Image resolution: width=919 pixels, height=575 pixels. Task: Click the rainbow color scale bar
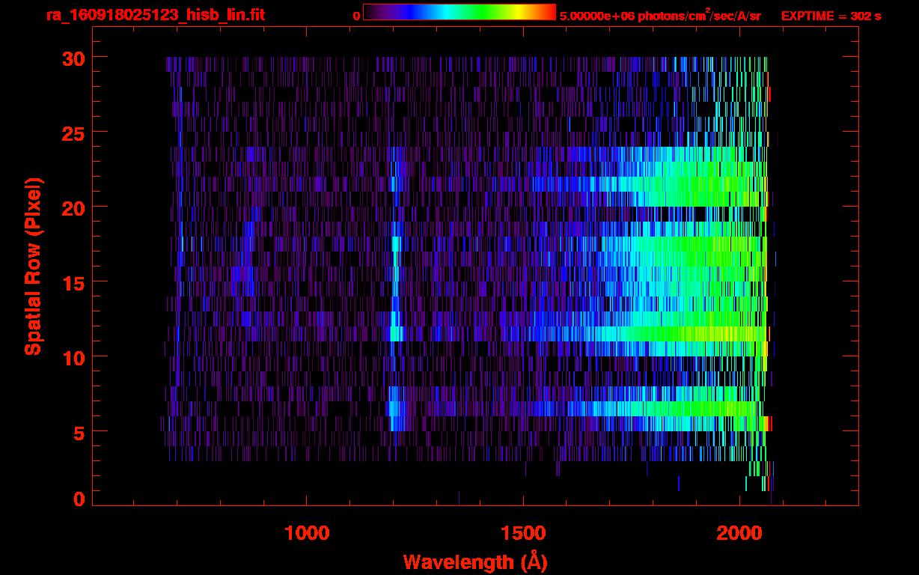pyautogui.click(x=459, y=12)
